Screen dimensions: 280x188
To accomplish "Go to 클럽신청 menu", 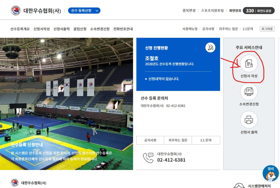I will pos(80,29).
